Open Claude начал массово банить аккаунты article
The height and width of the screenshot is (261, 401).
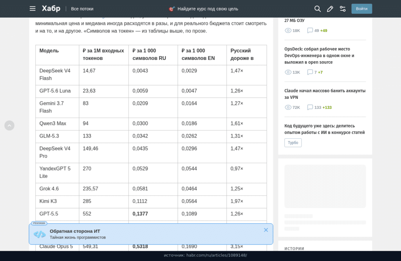(x=325, y=94)
